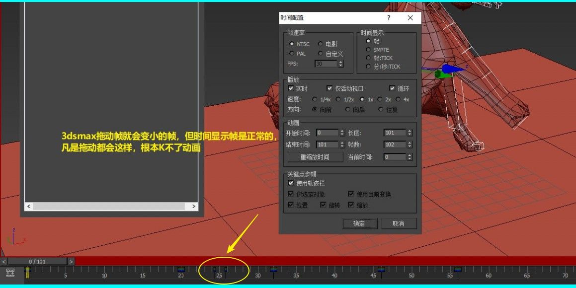The height and width of the screenshot is (288, 576).
Task: Adjust the 帧数 spinner arrows
Action: 410,144
